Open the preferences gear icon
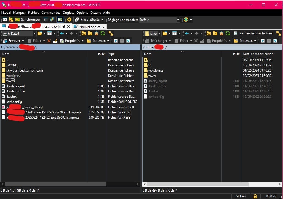283x199 pixels. [x=69, y=20]
